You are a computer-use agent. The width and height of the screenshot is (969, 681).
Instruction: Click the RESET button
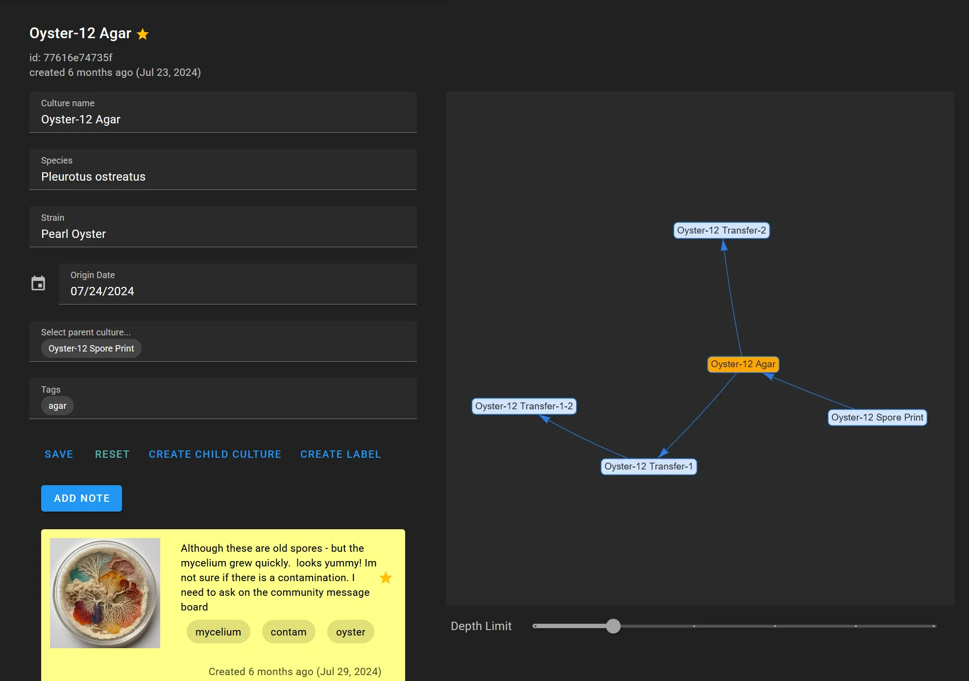coord(112,454)
